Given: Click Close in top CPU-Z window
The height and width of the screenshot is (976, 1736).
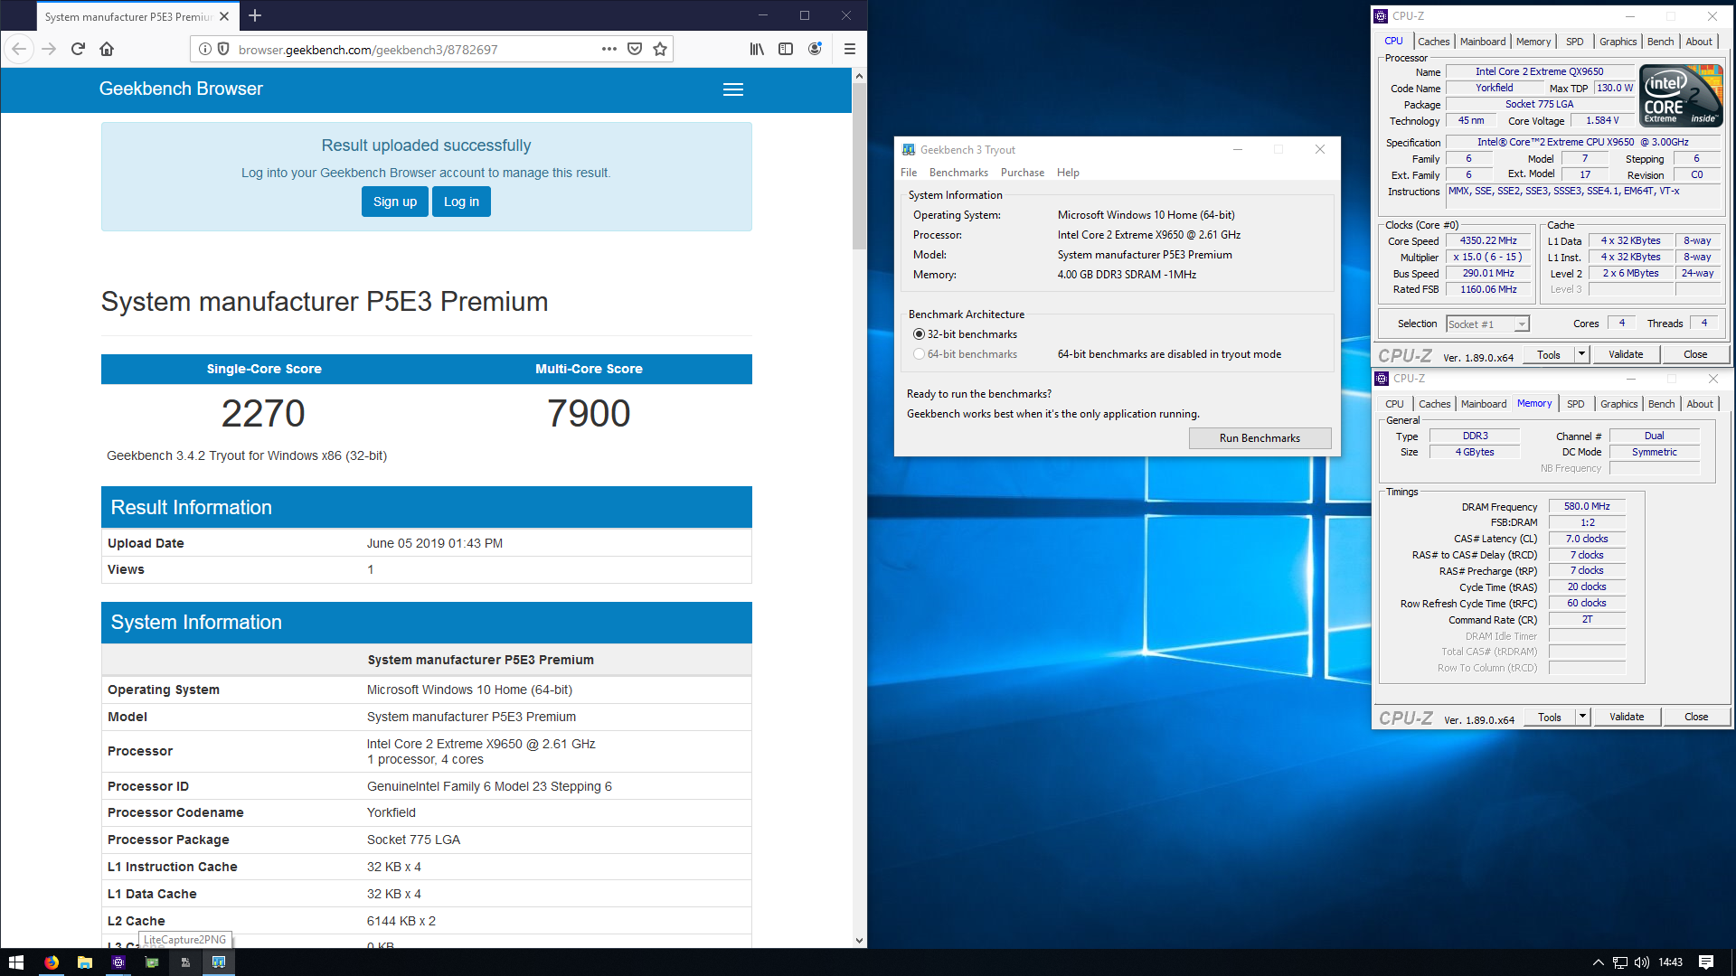Looking at the screenshot, I should [x=1695, y=355].
